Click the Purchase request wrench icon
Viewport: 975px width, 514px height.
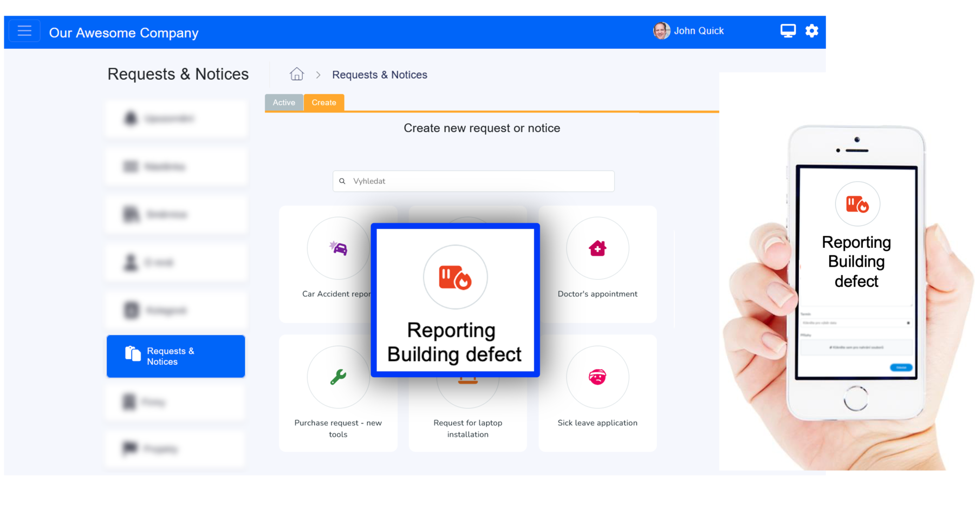pos(338,377)
